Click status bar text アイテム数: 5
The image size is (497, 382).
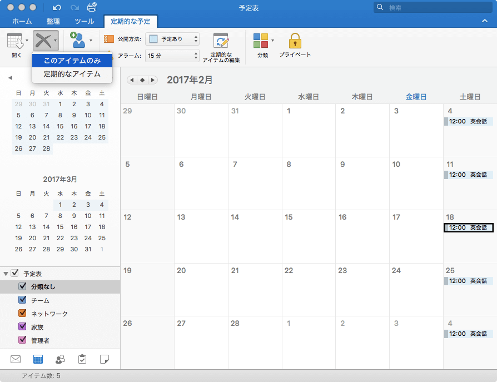41,376
